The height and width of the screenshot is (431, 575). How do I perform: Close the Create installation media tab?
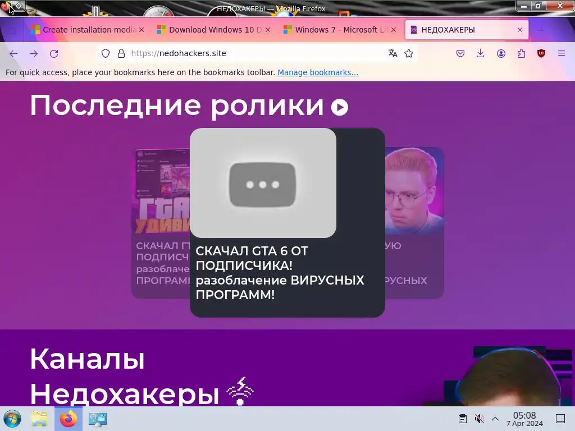click(142, 30)
